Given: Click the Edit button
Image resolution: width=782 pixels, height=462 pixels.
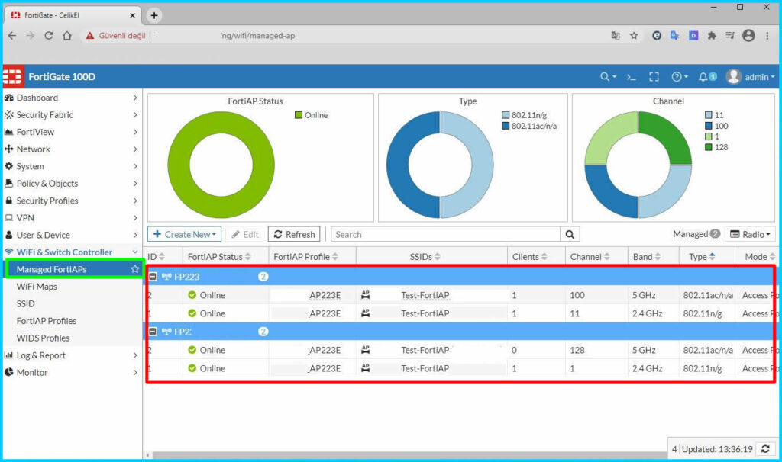Looking at the screenshot, I should coord(245,234).
